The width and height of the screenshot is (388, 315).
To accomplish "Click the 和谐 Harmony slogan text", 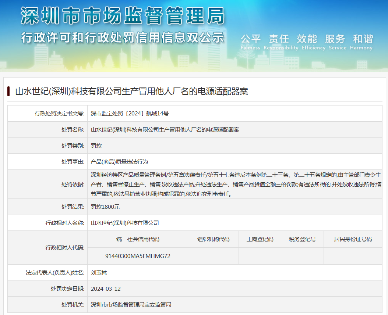I will click(x=361, y=42).
